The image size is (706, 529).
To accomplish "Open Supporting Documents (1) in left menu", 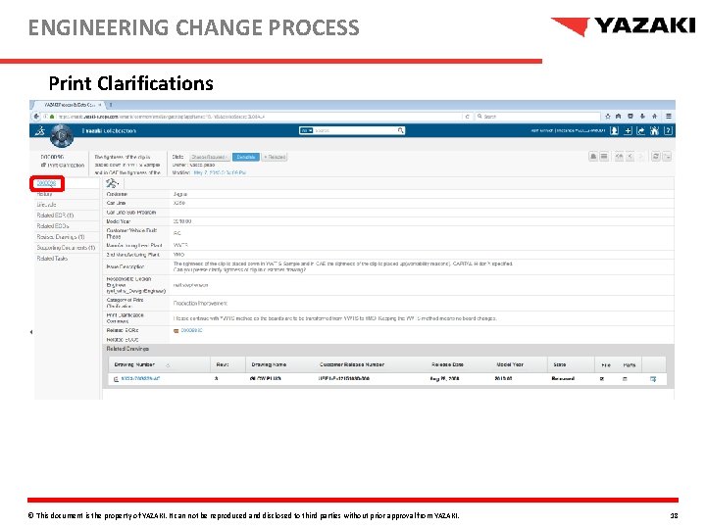I will pos(66,248).
